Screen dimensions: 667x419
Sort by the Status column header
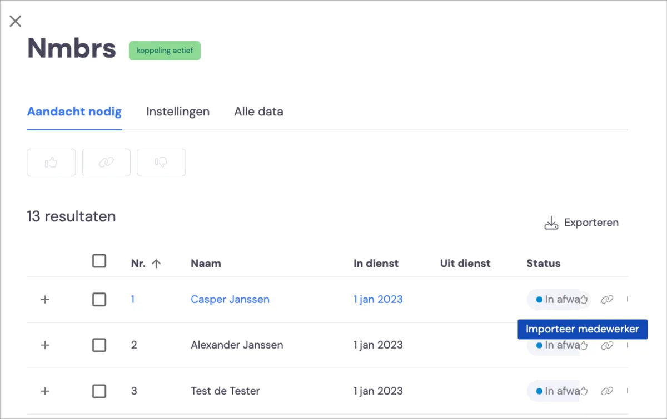coord(544,264)
